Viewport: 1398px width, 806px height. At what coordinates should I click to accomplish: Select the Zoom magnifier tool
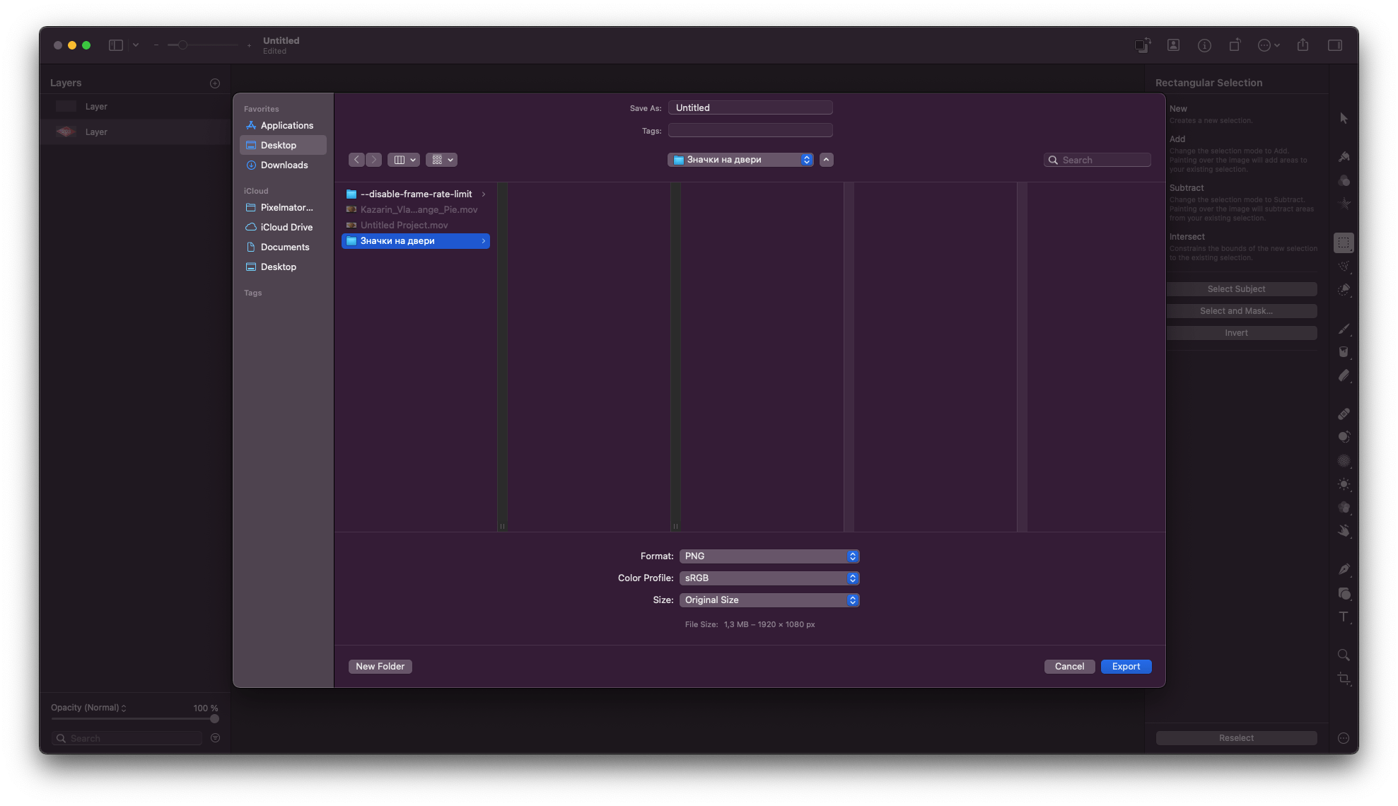point(1344,655)
